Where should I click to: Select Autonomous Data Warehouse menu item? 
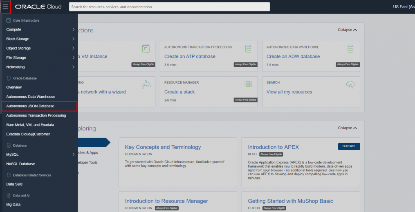(31, 97)
